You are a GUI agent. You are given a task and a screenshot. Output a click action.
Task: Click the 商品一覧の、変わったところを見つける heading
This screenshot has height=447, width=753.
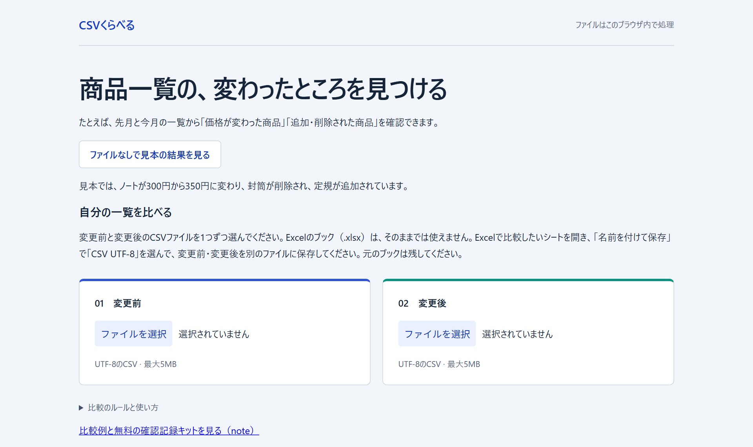(x=263, y=89)
